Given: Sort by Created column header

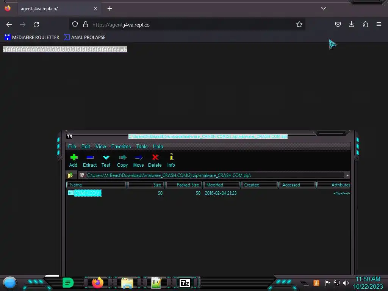Looking at the screenshot, I should pyautogui.click(x=259, y=185).
